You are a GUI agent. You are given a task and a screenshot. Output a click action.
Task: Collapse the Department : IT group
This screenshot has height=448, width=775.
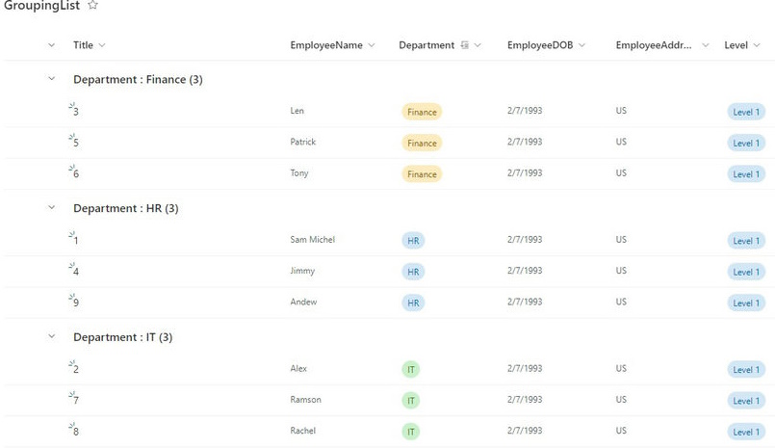(x=51, y=336)
